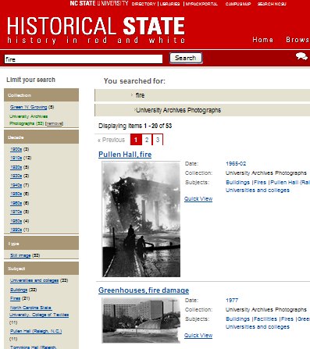The height and width of the screenshot is (349, 310).
Task: Filter by Green 'N' Growing collection
Action: 28,107
